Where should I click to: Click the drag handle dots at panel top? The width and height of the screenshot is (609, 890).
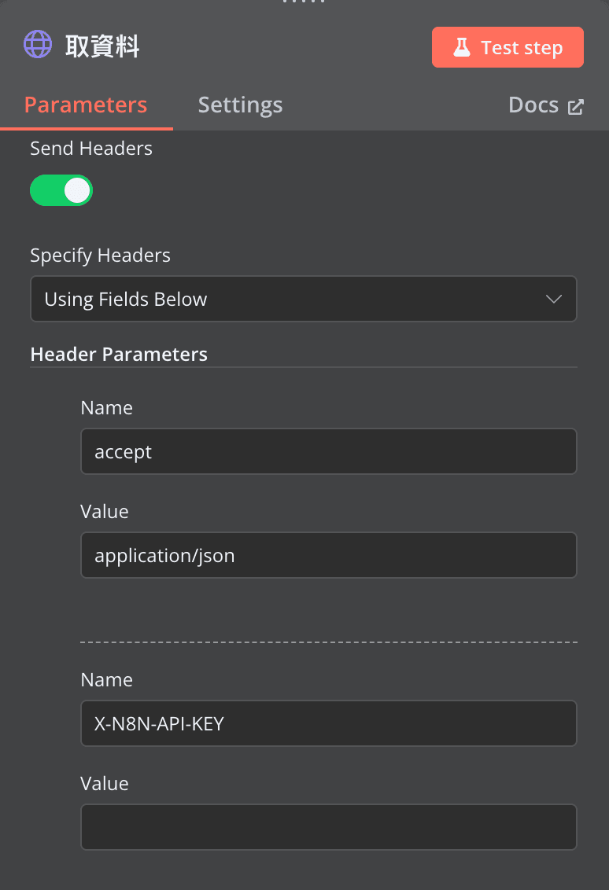click(x=304, y=2)
